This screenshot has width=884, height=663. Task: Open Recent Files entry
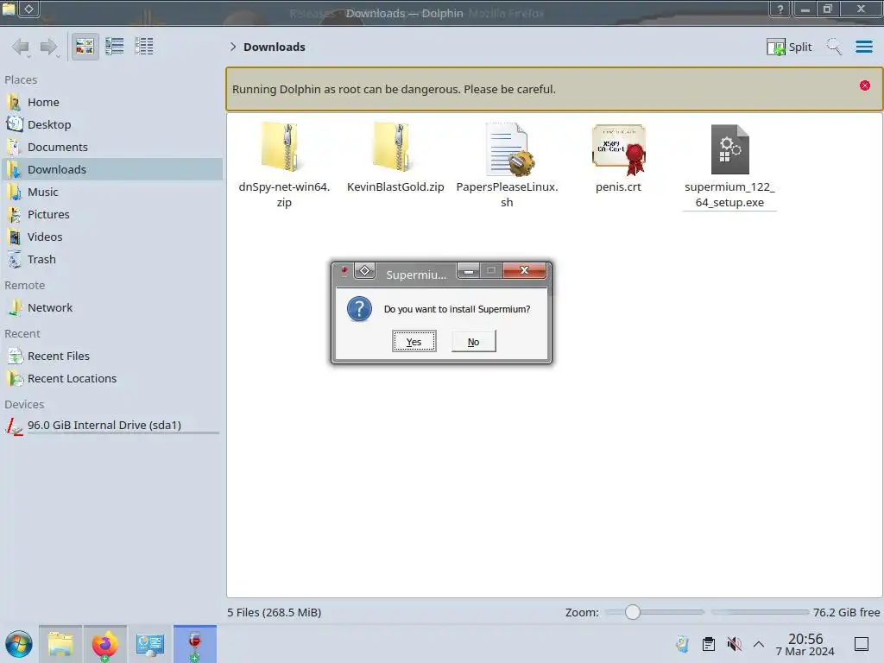pyautogui.click(x=111, y=357)
